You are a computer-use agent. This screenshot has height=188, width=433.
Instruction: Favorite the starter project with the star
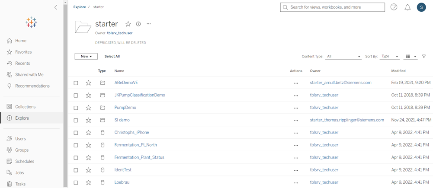[128, 24]
